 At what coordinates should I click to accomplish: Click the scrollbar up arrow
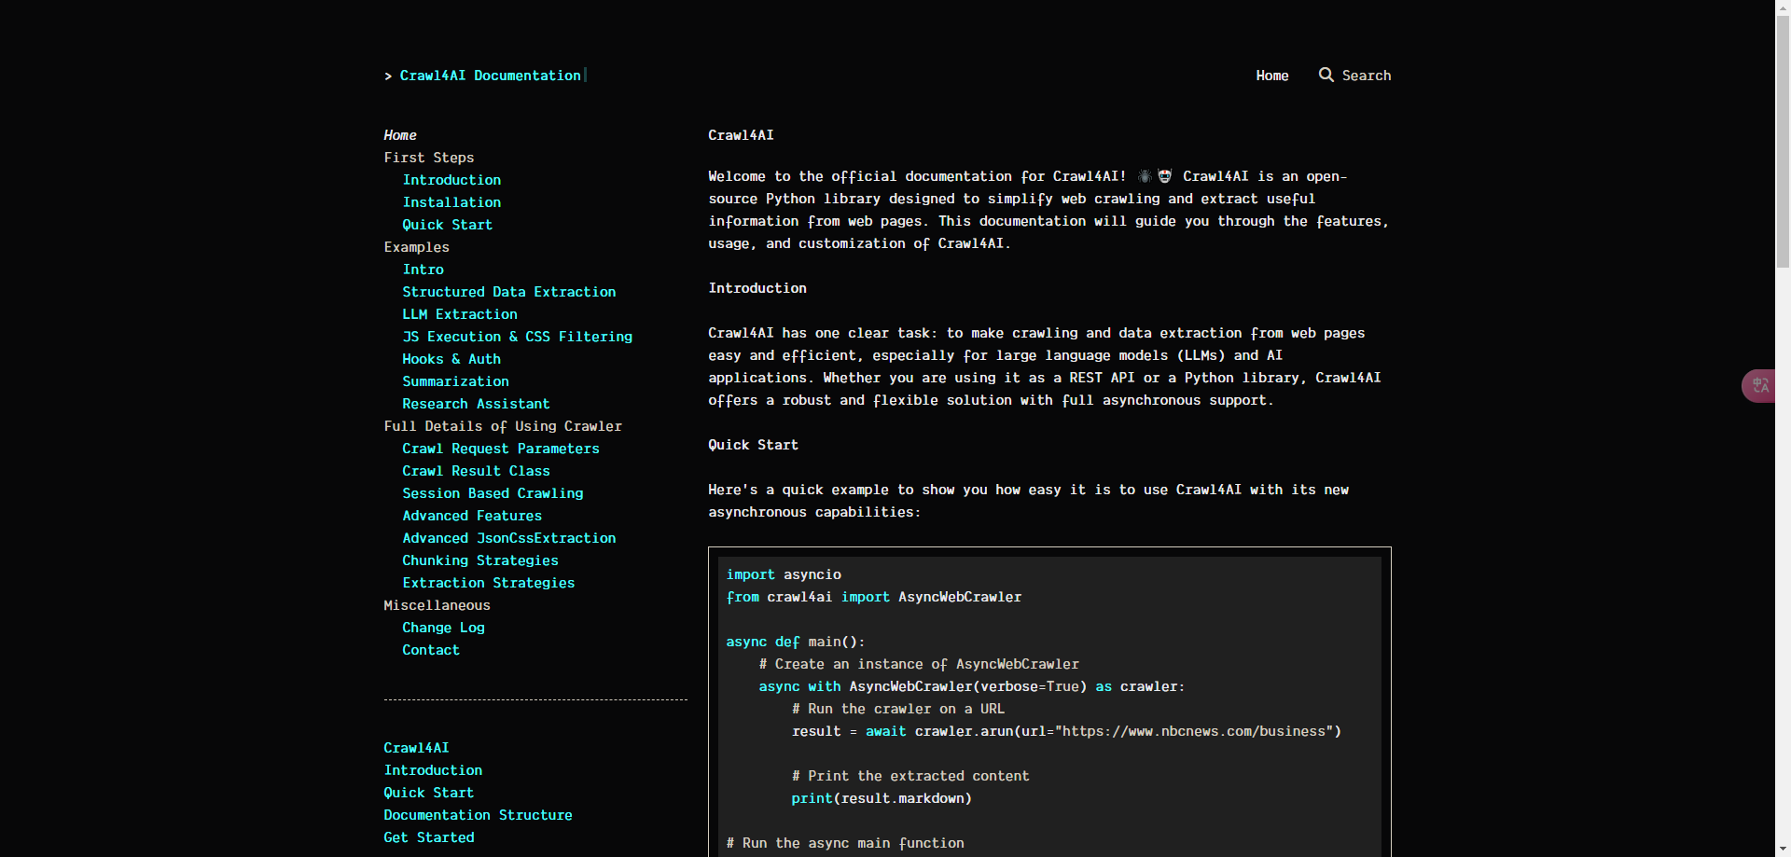[x=1783, y=7]
